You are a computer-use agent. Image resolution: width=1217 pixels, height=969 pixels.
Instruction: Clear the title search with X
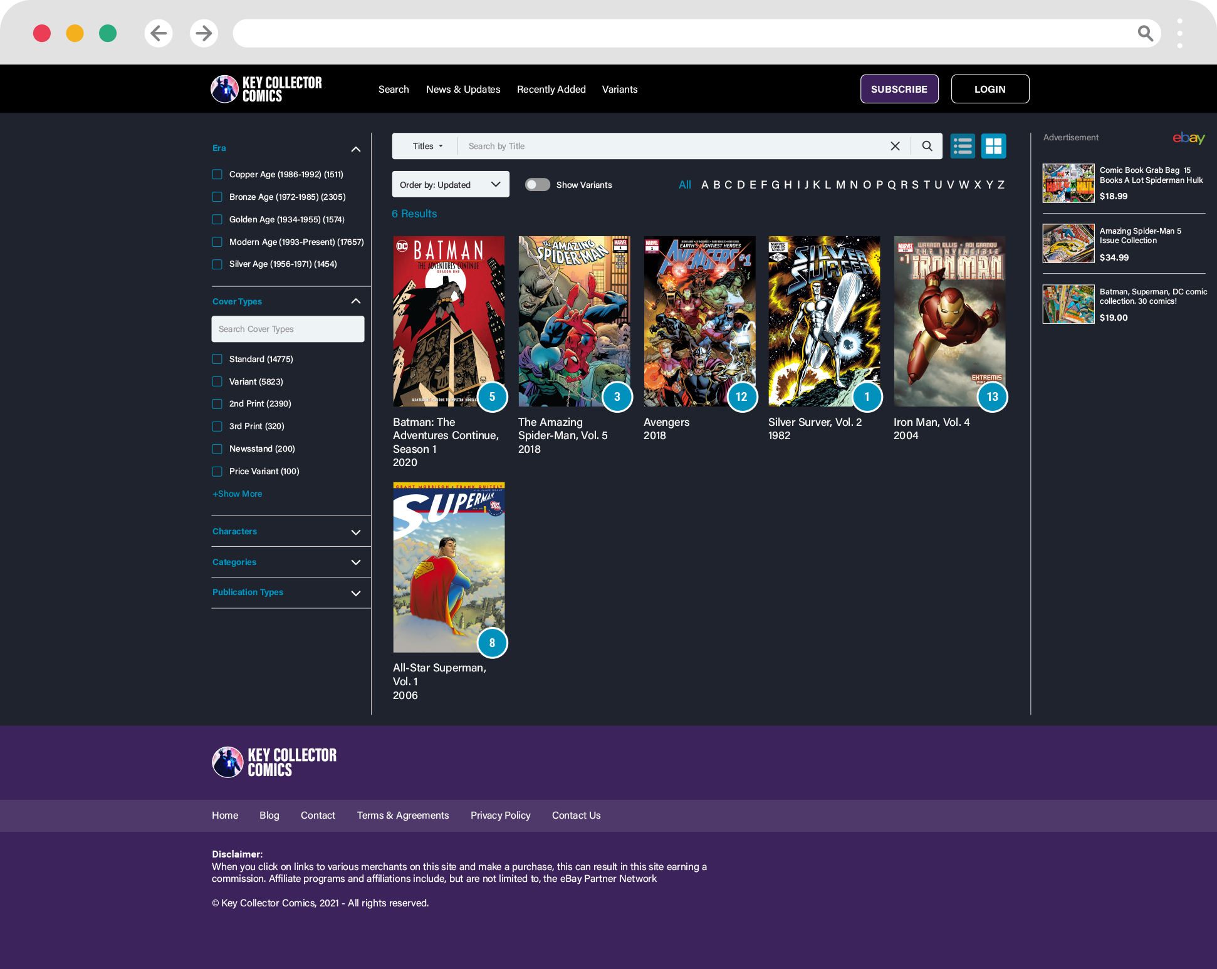pyautogui.click(x=895, y=146)
